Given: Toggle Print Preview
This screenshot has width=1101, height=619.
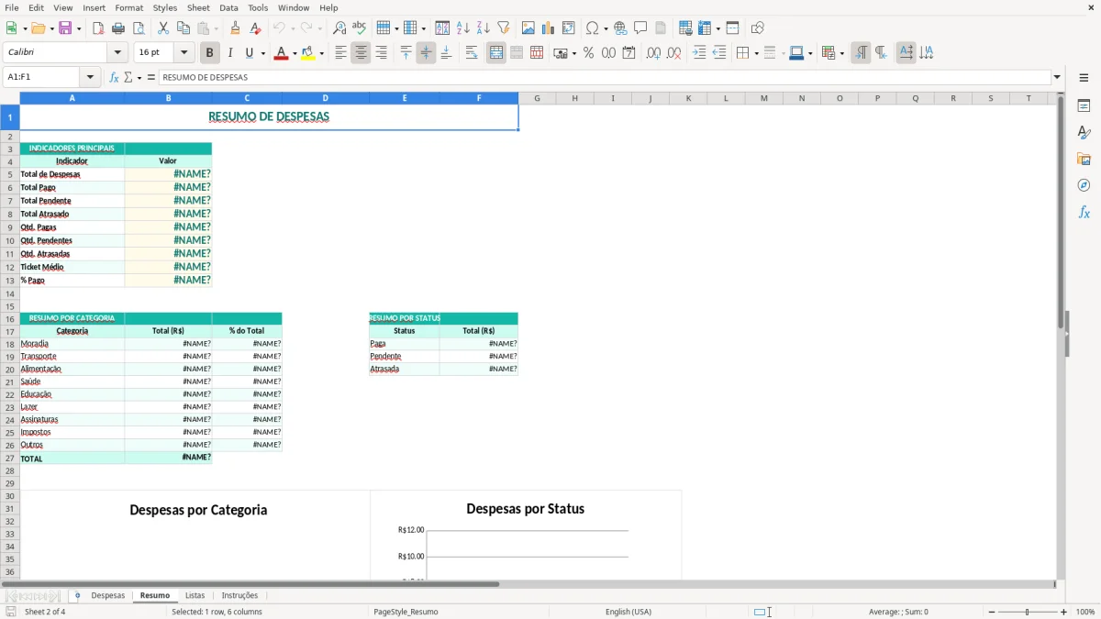Looking at the screenshot, I should pos(139,28).
